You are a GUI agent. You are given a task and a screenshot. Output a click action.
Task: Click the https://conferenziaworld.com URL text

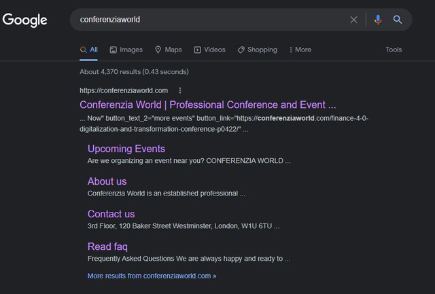pos(124,90)
